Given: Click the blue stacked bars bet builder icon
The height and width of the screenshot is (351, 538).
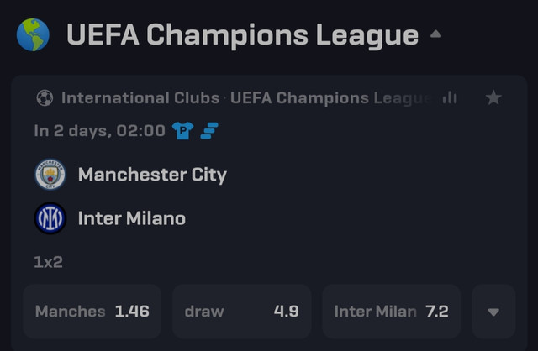Looking at the screenshot, I should pyautogui.click(x=209, y=131).
